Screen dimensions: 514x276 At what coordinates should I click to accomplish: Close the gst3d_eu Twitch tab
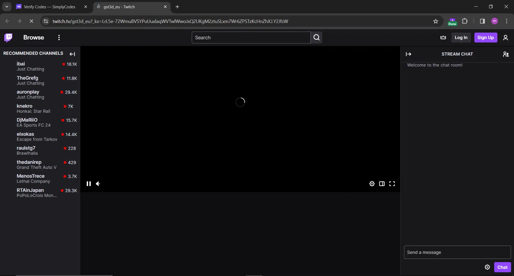point(166,7)
